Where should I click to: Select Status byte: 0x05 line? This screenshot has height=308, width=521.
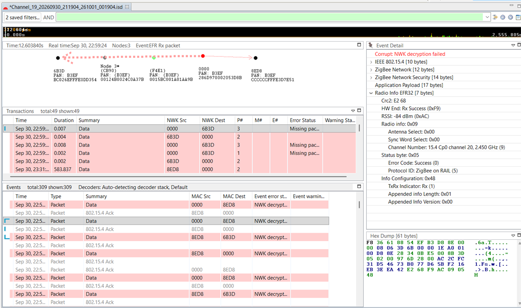coord(400,155)
